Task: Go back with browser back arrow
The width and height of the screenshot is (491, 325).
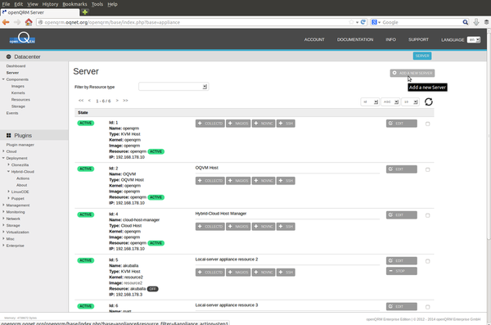Action: pos(6,22)
